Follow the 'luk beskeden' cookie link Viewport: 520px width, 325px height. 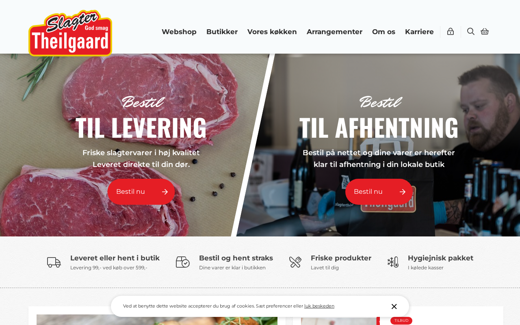(x=319, y=306)
